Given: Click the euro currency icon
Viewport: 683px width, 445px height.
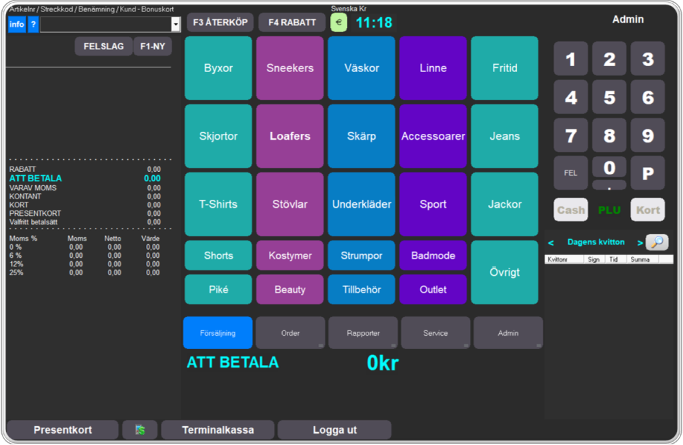Looking at the screenshot, I should 339,22.
